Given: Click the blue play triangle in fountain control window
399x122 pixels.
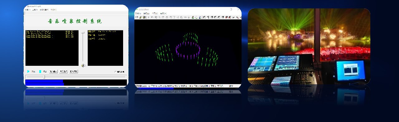Looking at the screenshot, I should 28,72.
